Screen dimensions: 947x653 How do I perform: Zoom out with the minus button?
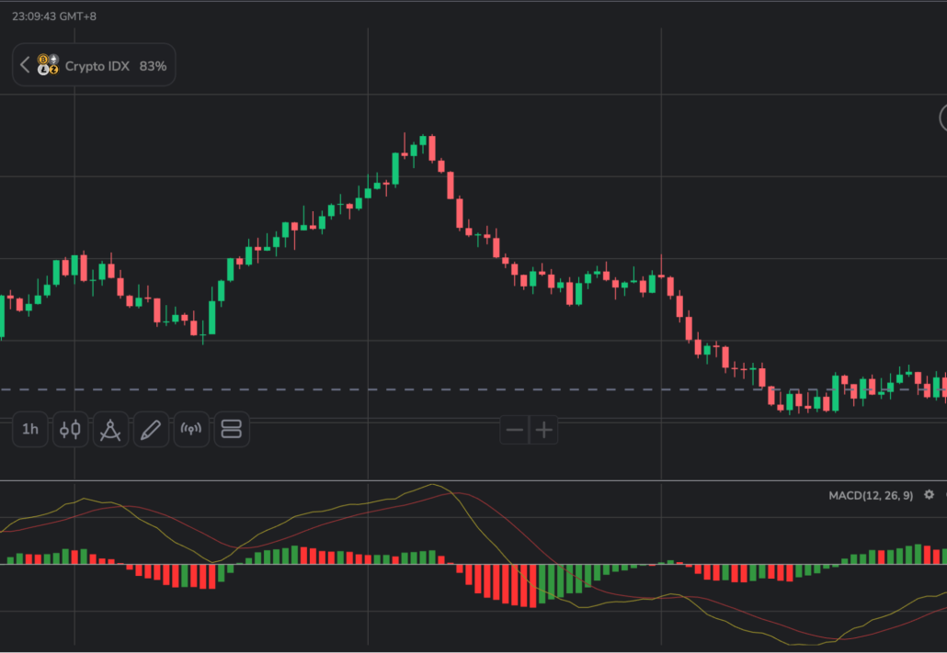coord(514,429)
